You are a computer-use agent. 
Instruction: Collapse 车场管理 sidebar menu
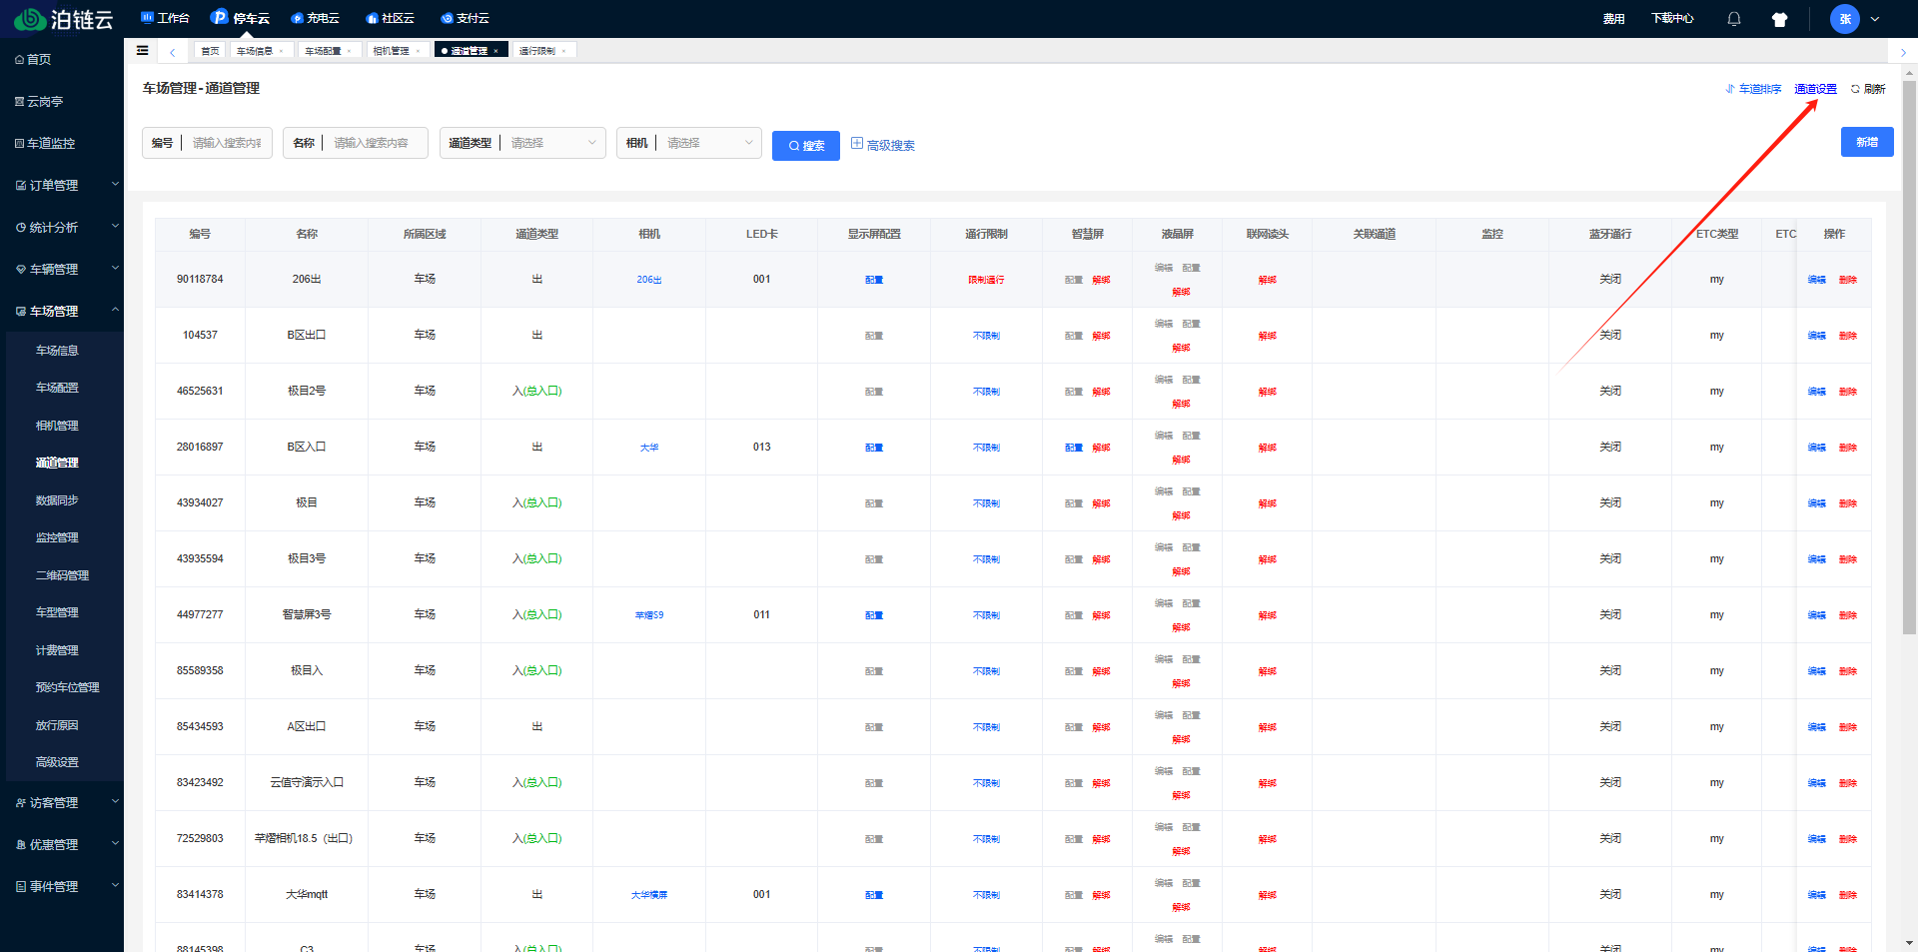tap(62, 311)
